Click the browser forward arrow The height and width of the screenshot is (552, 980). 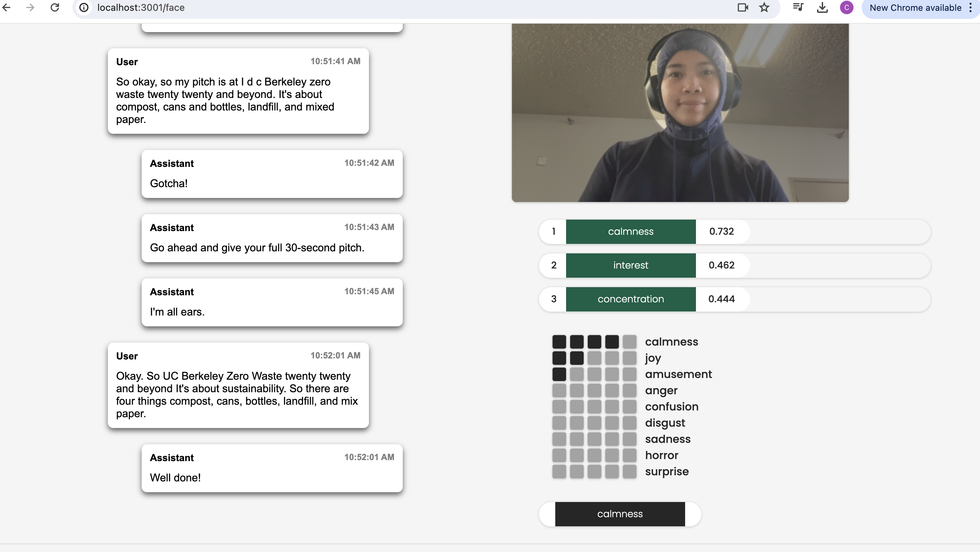[x=30, y=8]
